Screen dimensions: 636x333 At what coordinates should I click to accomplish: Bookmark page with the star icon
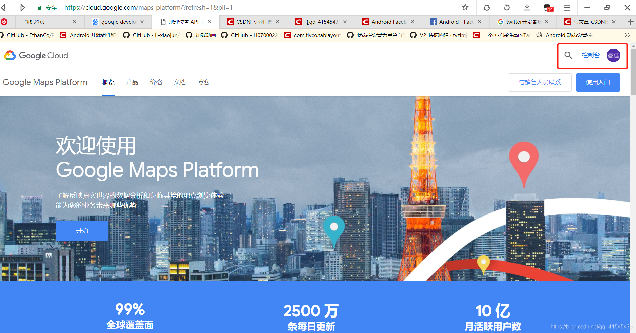[465, 7]
